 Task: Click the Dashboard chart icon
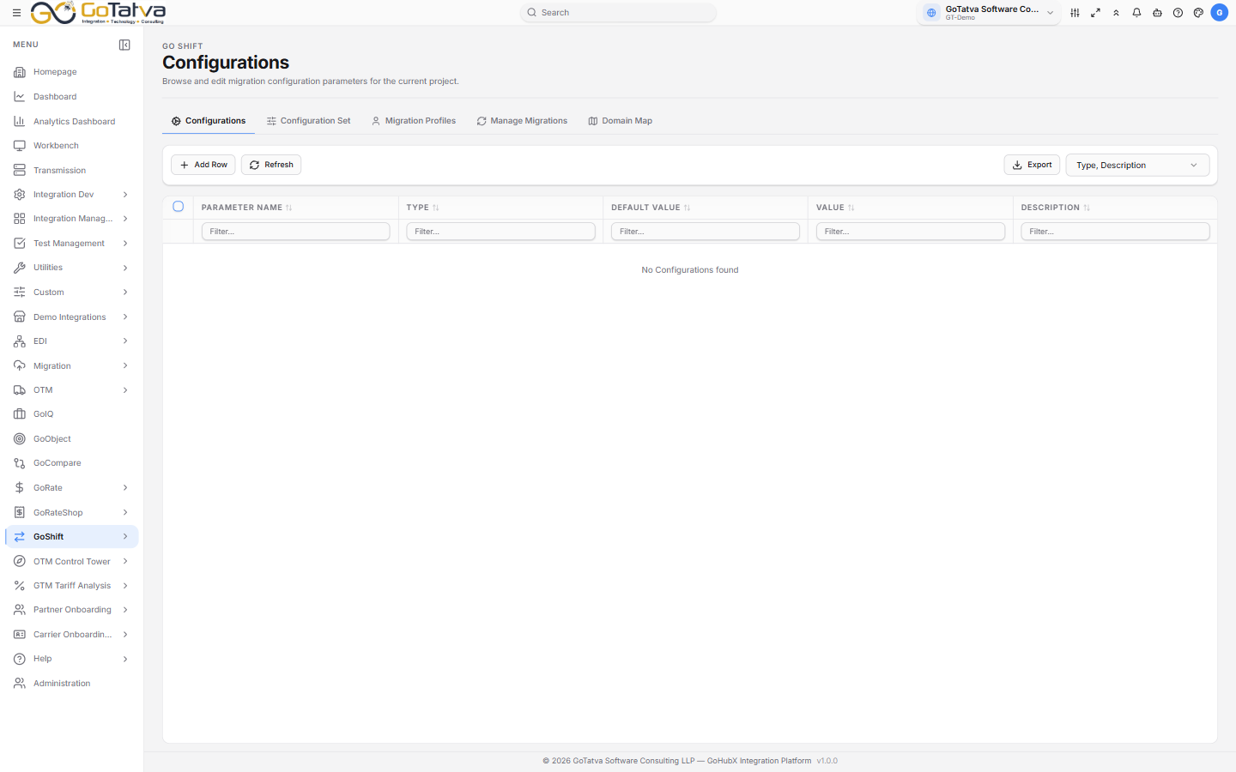point(19,97)
